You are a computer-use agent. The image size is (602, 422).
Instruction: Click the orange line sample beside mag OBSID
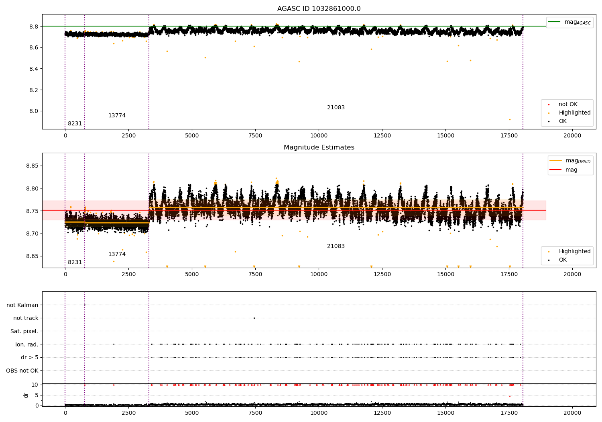click(555, 160)
